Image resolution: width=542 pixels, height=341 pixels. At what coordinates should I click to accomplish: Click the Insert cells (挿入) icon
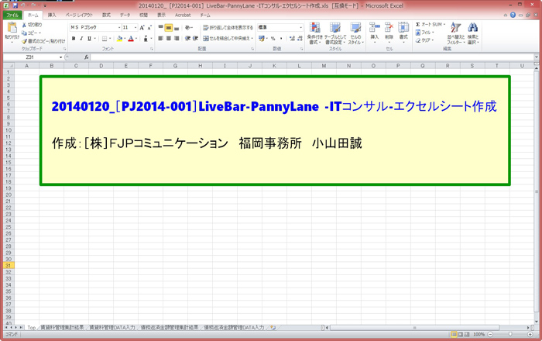375,28
